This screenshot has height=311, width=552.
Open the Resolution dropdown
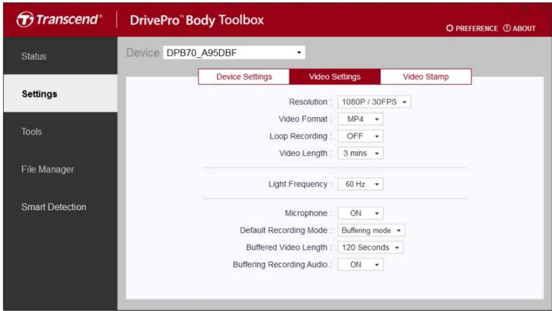tap(374, 102)
